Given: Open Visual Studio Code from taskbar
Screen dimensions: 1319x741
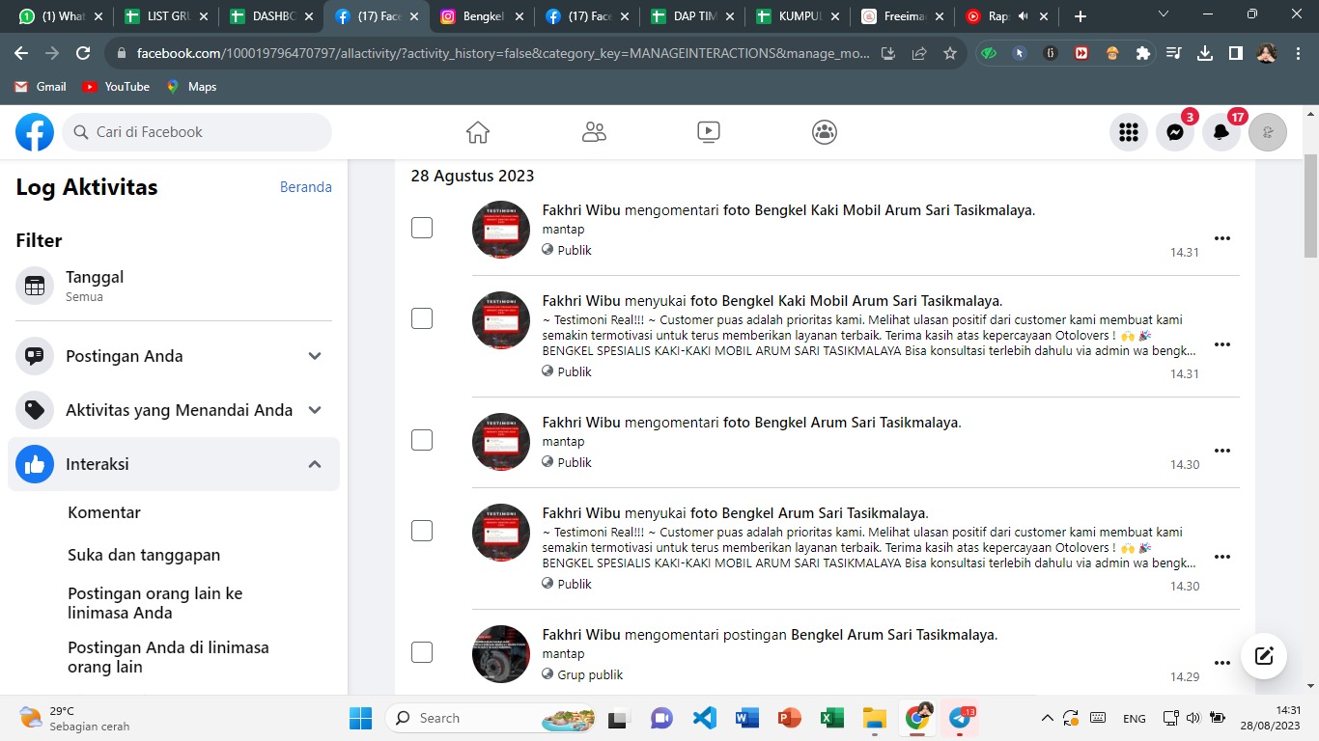Looking at the screenshot, I should [x=705, y=718].
